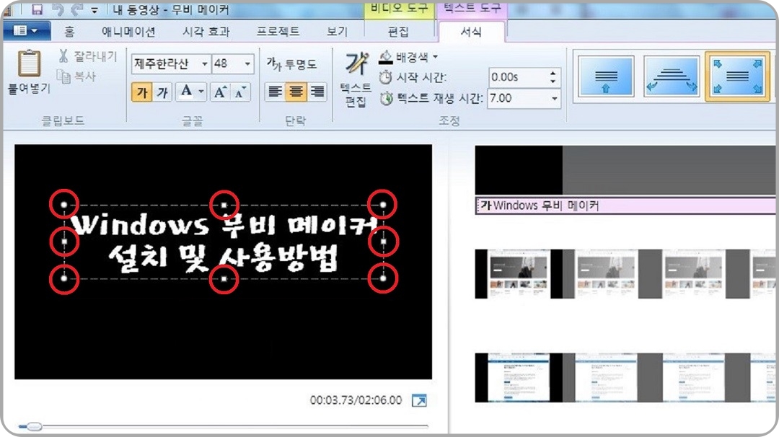Click the 배경색 paint bucket icon
This screenshot has height=437, width=779.
point(385,57)
